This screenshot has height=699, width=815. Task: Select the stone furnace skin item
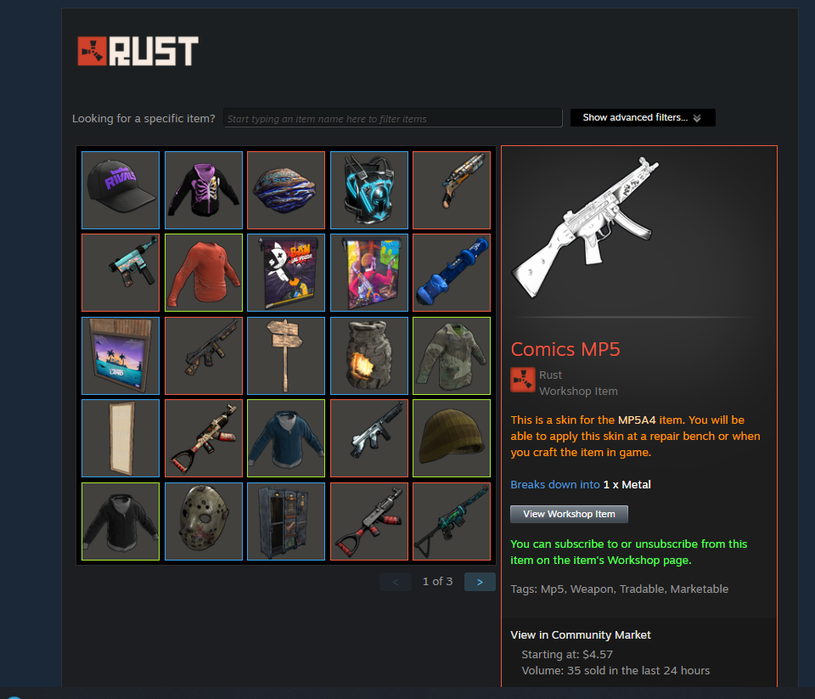(x=369, y=356)
